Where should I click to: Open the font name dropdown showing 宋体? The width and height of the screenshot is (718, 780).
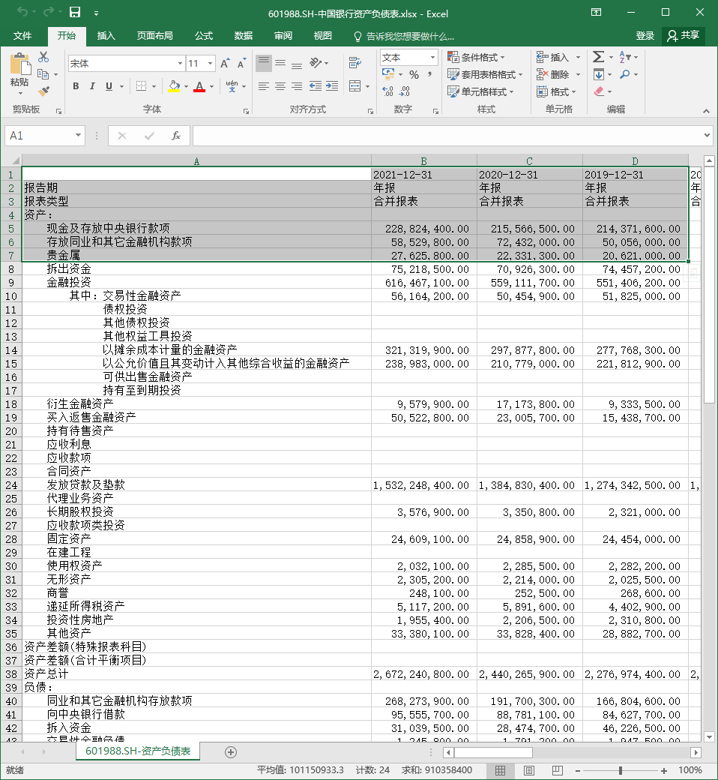coord(180,63)
